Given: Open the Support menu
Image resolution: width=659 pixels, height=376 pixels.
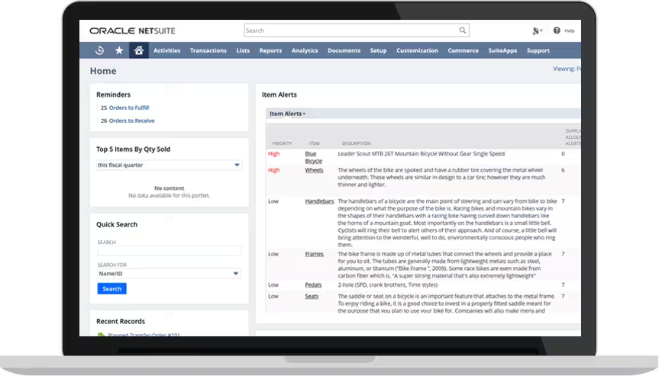Looking at the screenshot, I should click(538, 50).
